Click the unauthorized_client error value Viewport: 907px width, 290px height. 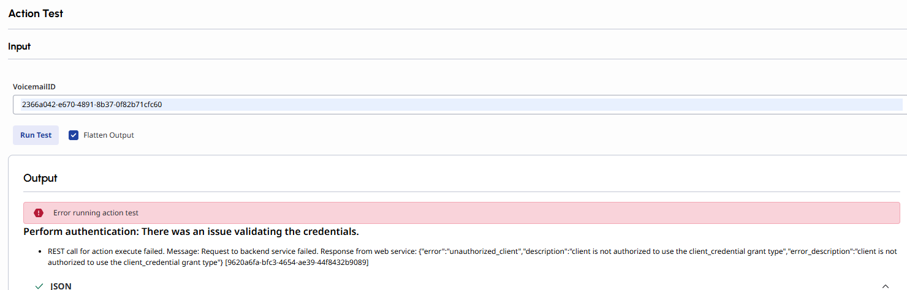click(484, 251)
